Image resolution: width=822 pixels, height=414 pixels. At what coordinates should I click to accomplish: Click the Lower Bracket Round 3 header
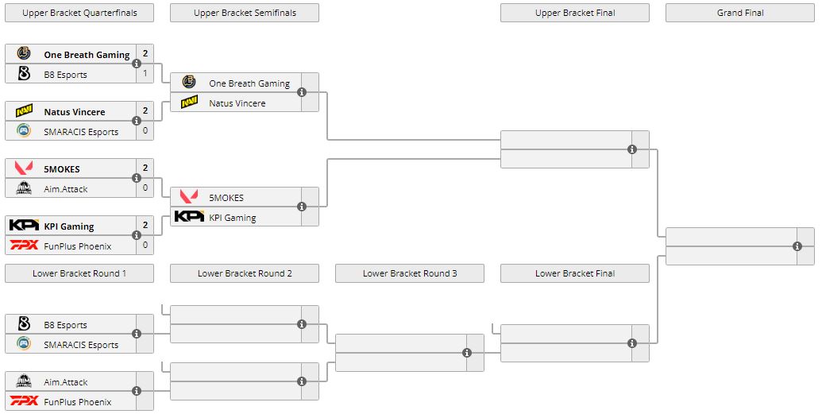click(x=410, y=273)
